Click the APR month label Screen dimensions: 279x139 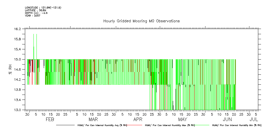(138, 119)
